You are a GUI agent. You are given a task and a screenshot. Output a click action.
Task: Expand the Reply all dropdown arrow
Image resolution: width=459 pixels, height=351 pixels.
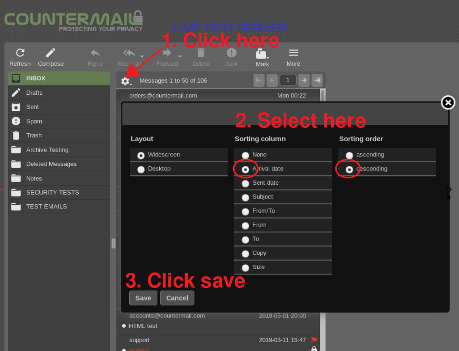[x=142, y=57]
